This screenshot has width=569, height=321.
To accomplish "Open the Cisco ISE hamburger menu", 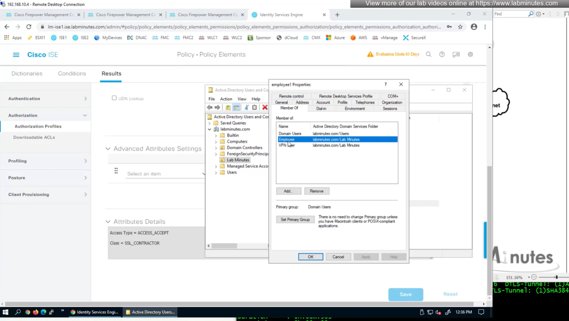I will [x=16, y=55].
